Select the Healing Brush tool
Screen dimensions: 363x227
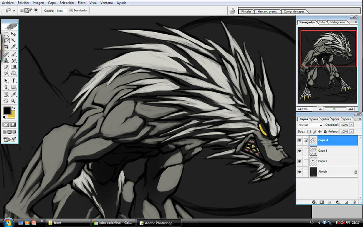(x=6, y=54)
